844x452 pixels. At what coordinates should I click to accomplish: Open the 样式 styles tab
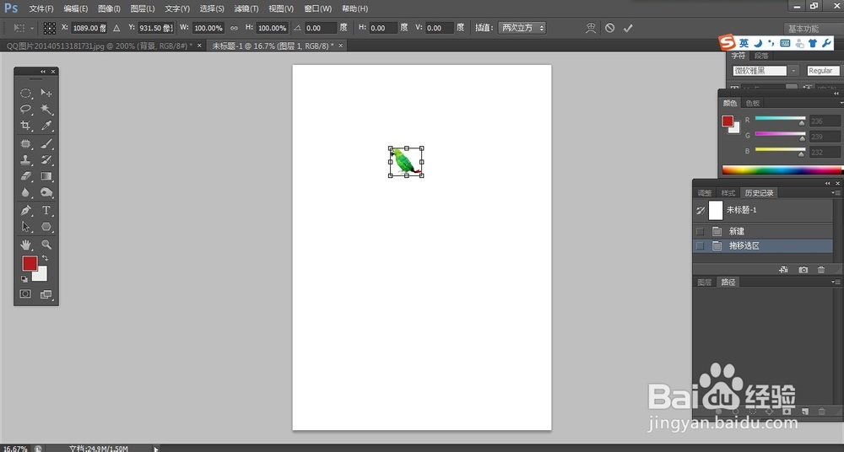pos(728,192)
